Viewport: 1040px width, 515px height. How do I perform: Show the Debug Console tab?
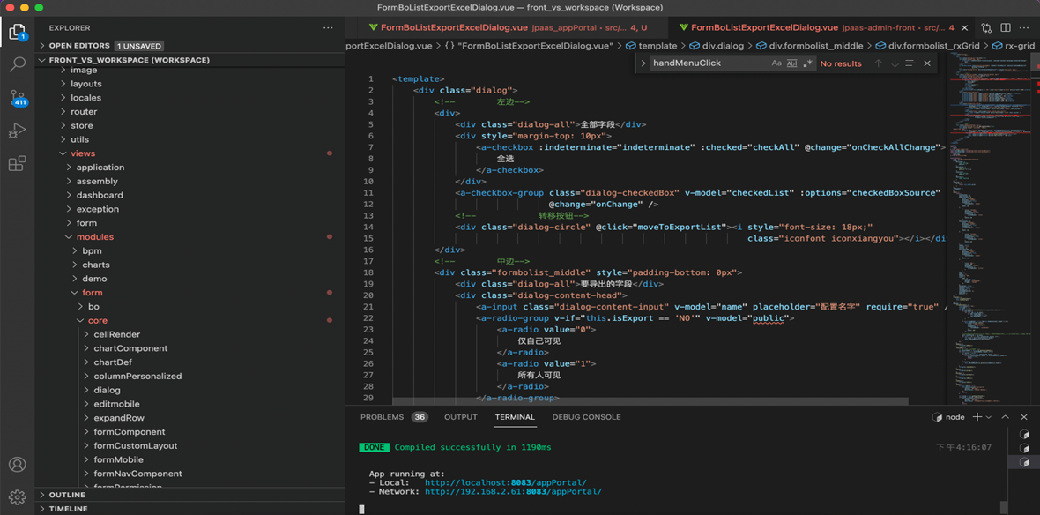[586, 417]
